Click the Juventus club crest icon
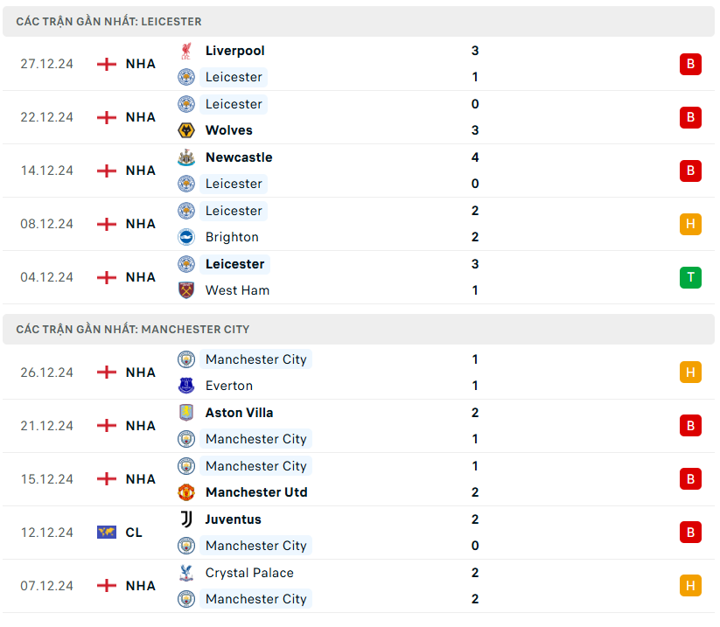720x627 pixels. click(185, 519)
